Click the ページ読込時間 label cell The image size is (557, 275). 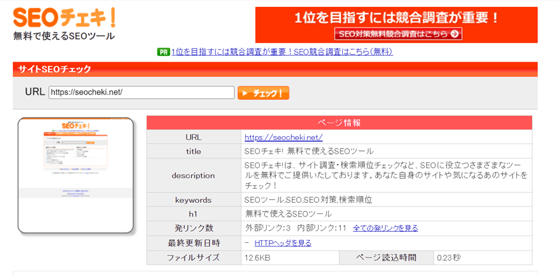tap(387, 258)
